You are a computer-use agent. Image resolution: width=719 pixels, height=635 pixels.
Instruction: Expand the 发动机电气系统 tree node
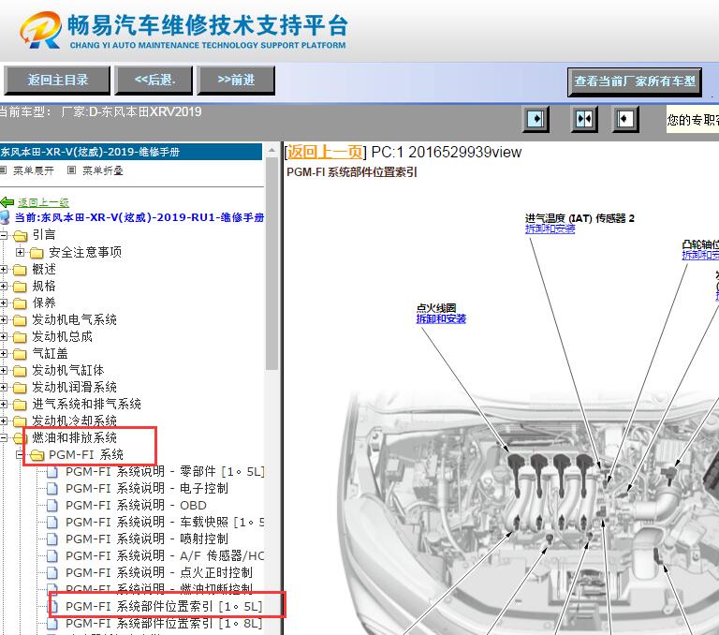pyautogui.click(x=4, y=319)
